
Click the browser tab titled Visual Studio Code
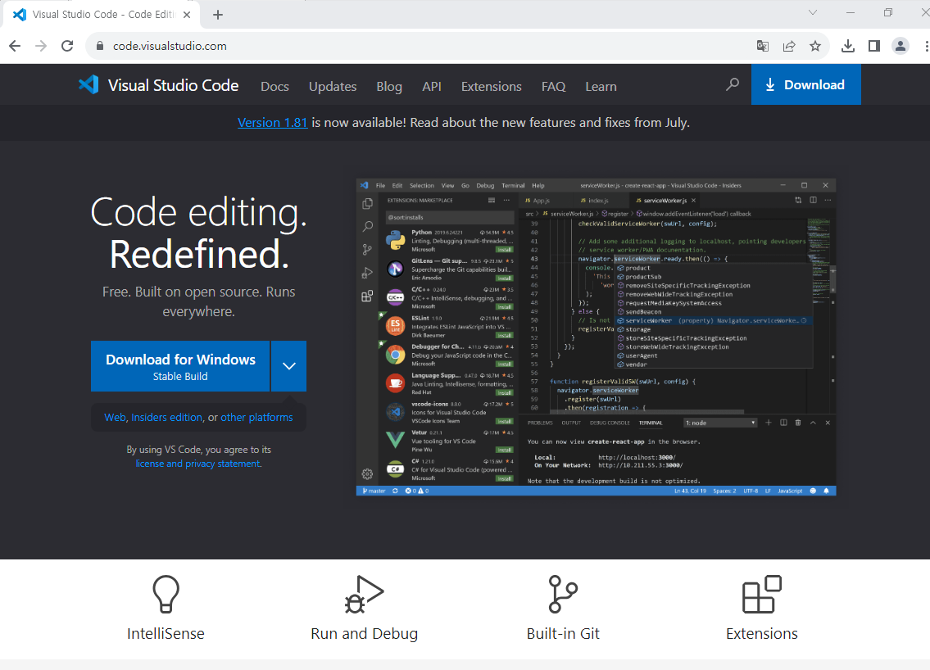tap(102, 15)
